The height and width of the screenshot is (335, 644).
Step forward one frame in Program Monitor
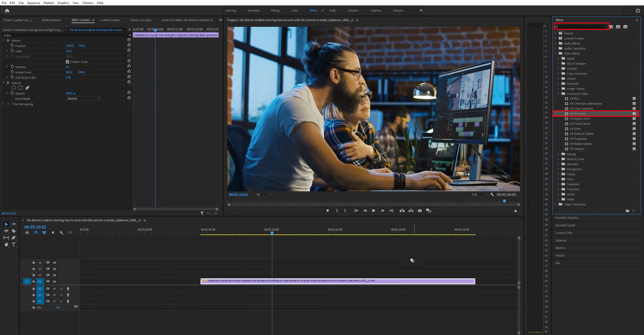click(x=382, y=210)
